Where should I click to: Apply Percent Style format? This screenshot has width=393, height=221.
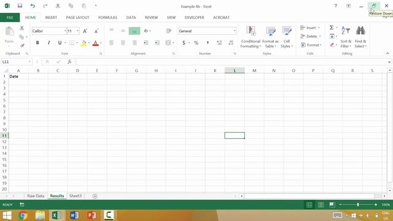pyautogui.click(x=196, y=43)
